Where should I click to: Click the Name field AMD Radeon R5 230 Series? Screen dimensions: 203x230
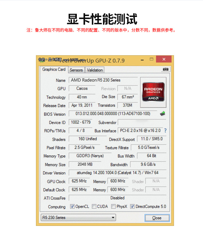(x=103, y=80)
